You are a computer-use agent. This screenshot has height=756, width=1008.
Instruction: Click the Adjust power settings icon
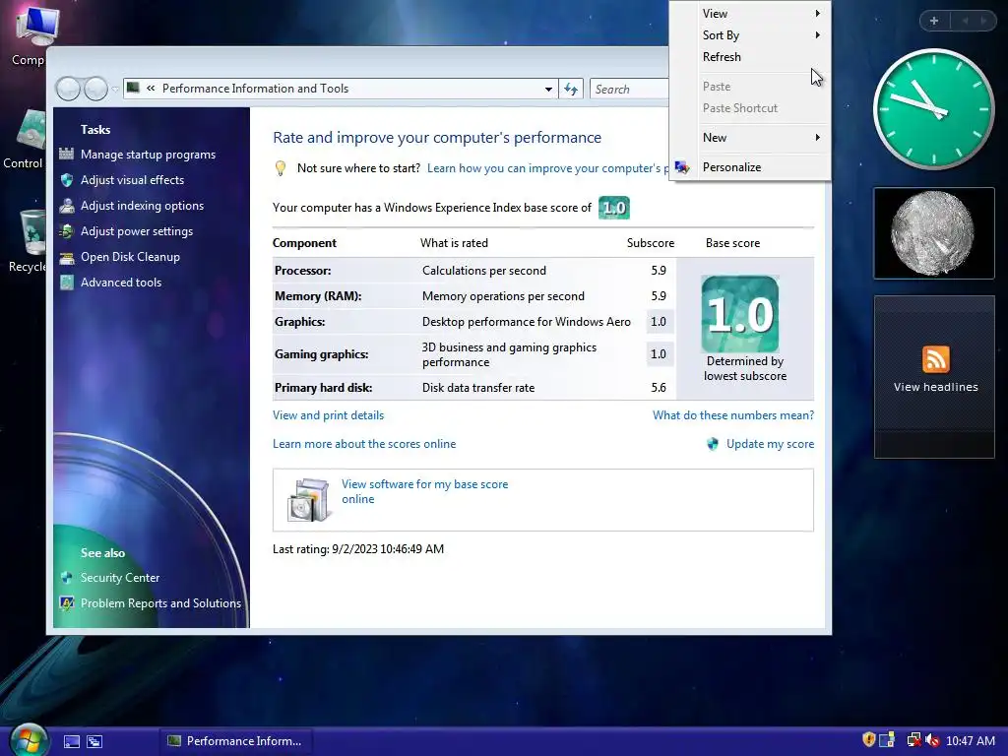pyautogui.click(x=67, y=231)
